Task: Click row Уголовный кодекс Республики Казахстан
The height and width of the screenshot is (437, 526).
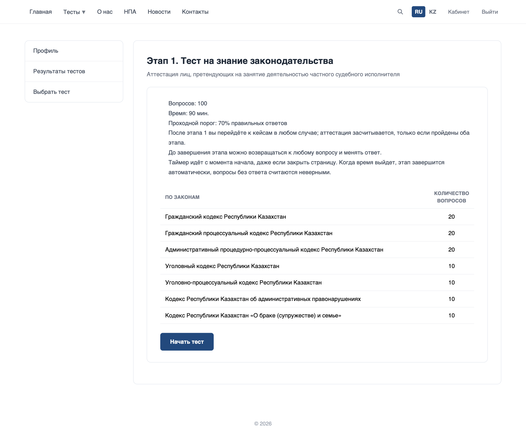Action: 317,266
